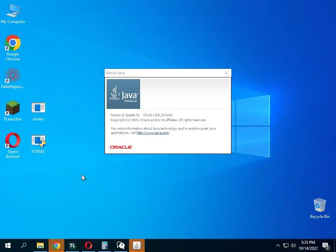Click the About Java title bar text
This screenshot has height=252, width=336.
click(x=115, y=73)
